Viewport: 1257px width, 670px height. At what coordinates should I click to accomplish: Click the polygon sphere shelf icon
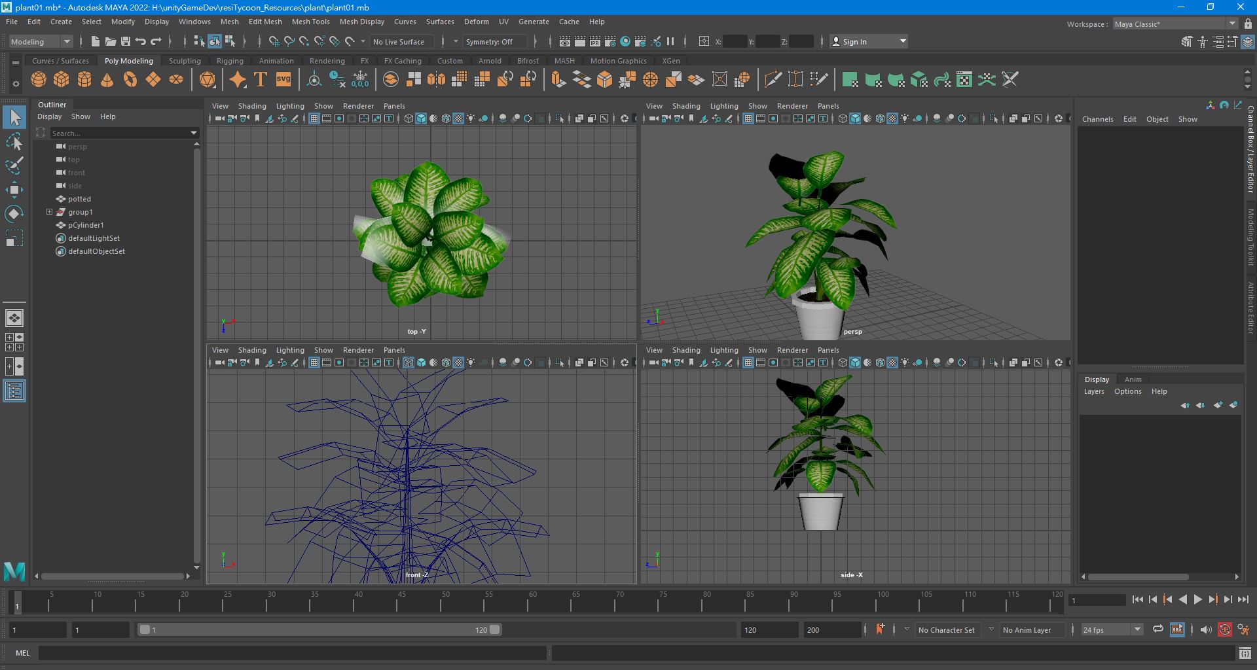click(39, 80)
